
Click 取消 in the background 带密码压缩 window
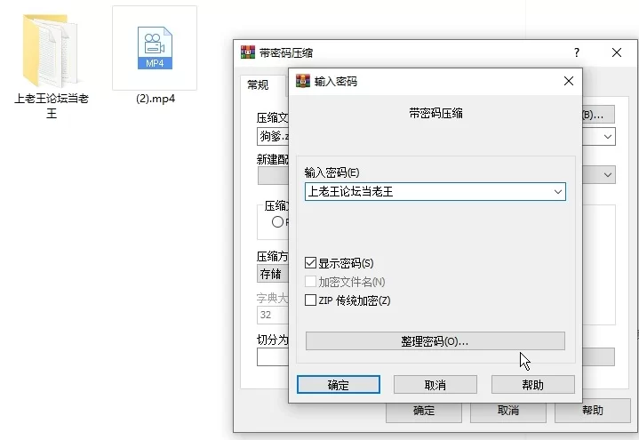coord(508,411)
